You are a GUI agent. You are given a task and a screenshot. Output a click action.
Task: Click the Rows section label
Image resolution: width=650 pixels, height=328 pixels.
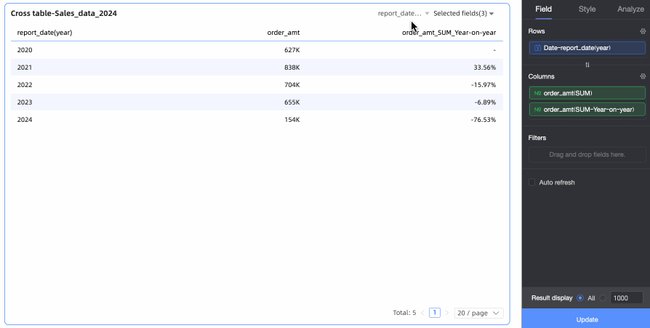537,31
